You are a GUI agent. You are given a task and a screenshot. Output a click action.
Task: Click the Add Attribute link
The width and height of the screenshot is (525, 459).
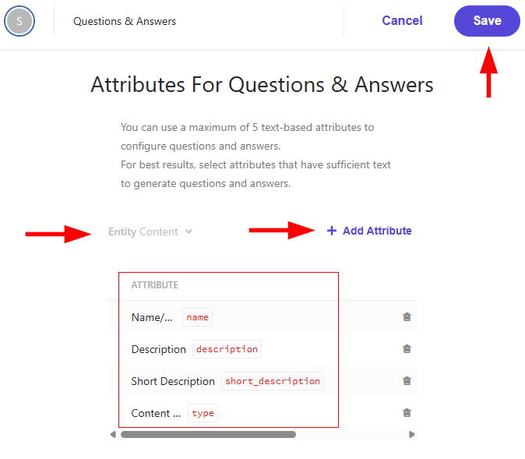[x=369, y=231]
